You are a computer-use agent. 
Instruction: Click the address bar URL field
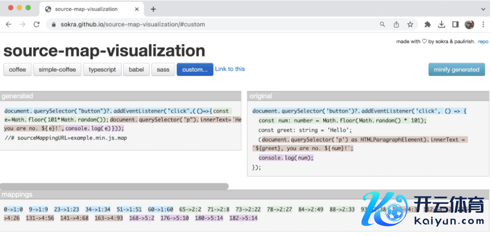205,25
